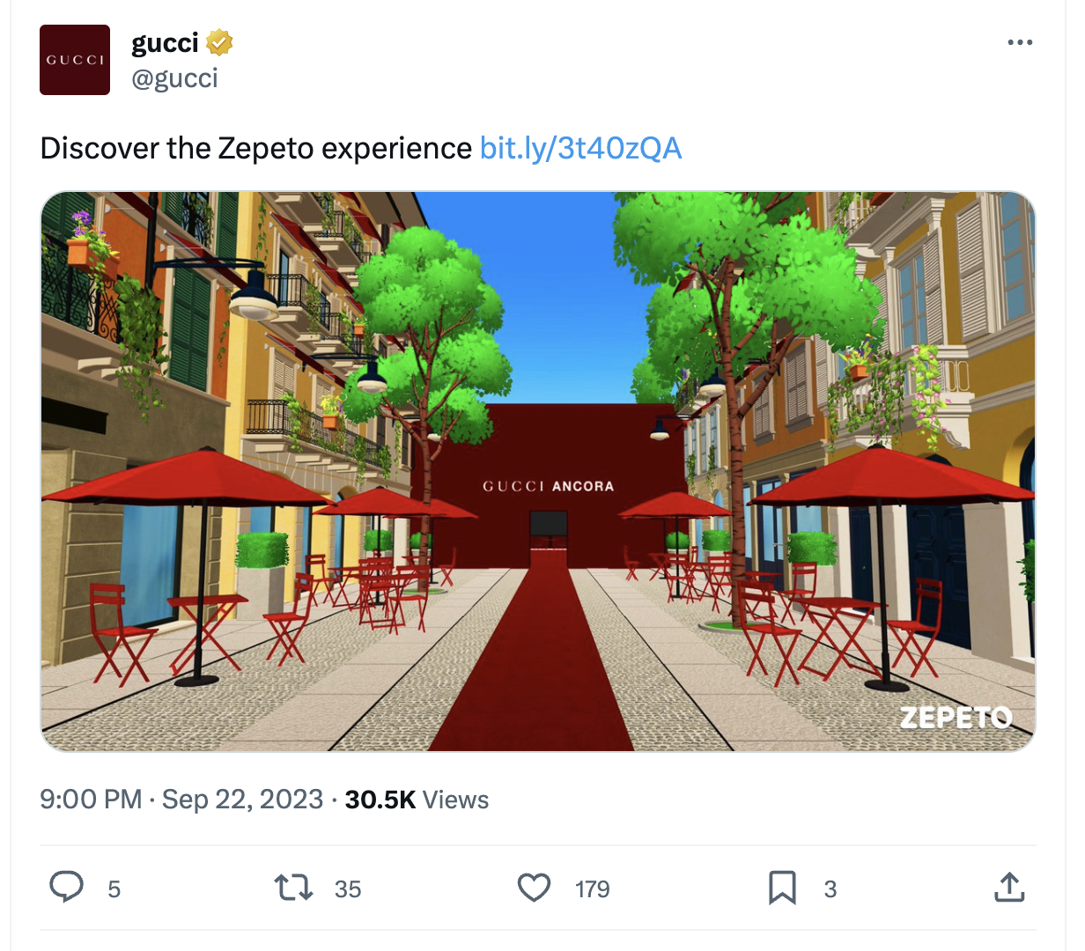Click the reply speech bubble icon
The height and width of the screenshot is (951, 1085).
pyautogui.click(x=66, y=888)
